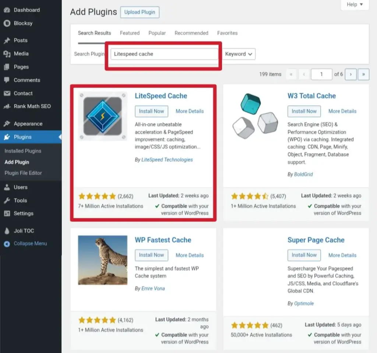Click the Pages document icon
The width and height of the screenshot is (377, 353).
pyautogui.click(x=7, y=67)
